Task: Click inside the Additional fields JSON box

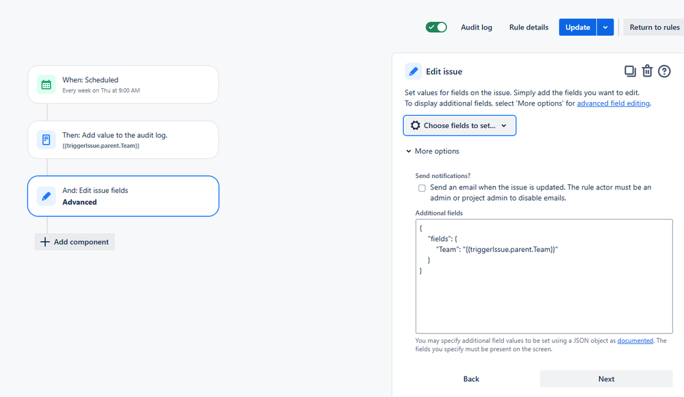Action: tap(544, 277)
